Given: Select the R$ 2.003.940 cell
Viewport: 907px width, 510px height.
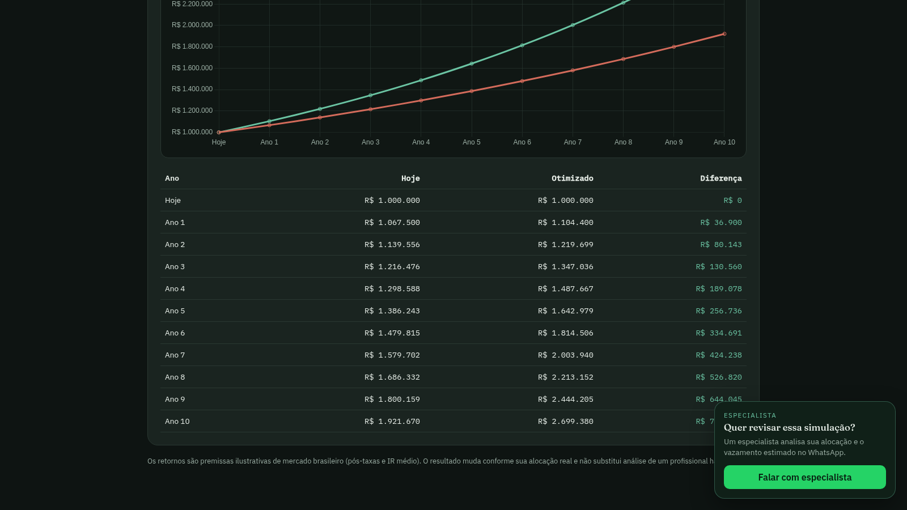Looking at the screenshot, I should click(566, 355).
